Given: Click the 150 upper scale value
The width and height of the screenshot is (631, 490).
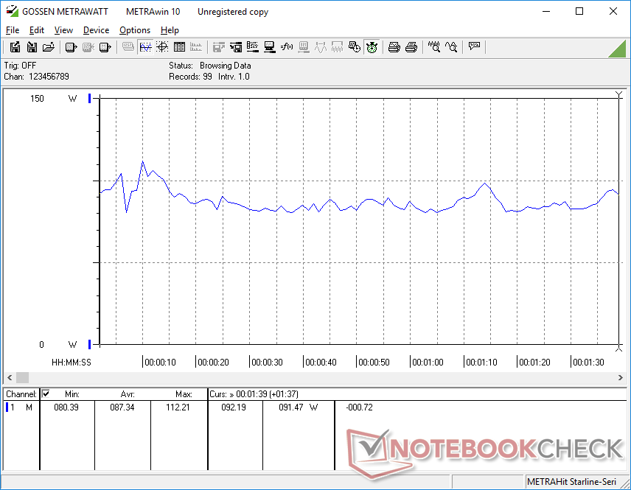Looking at the screenshot, I should tap(37, 99).
